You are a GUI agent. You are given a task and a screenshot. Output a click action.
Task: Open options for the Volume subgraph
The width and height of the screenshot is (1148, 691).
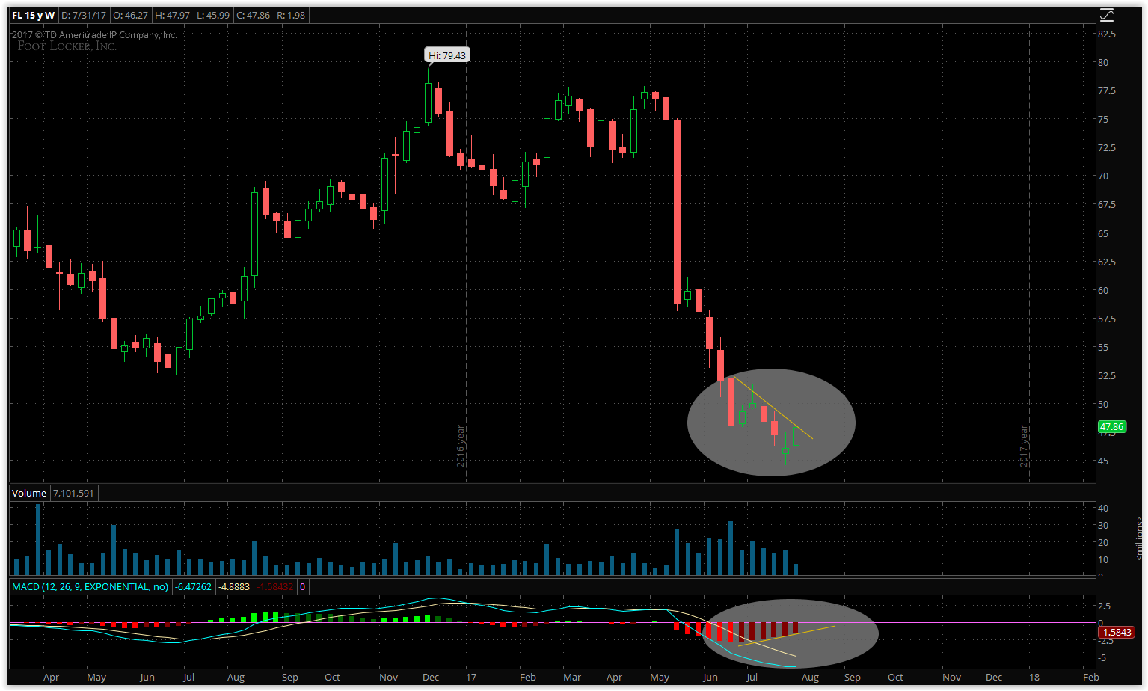pyautogui.click(x=28, y=493)
